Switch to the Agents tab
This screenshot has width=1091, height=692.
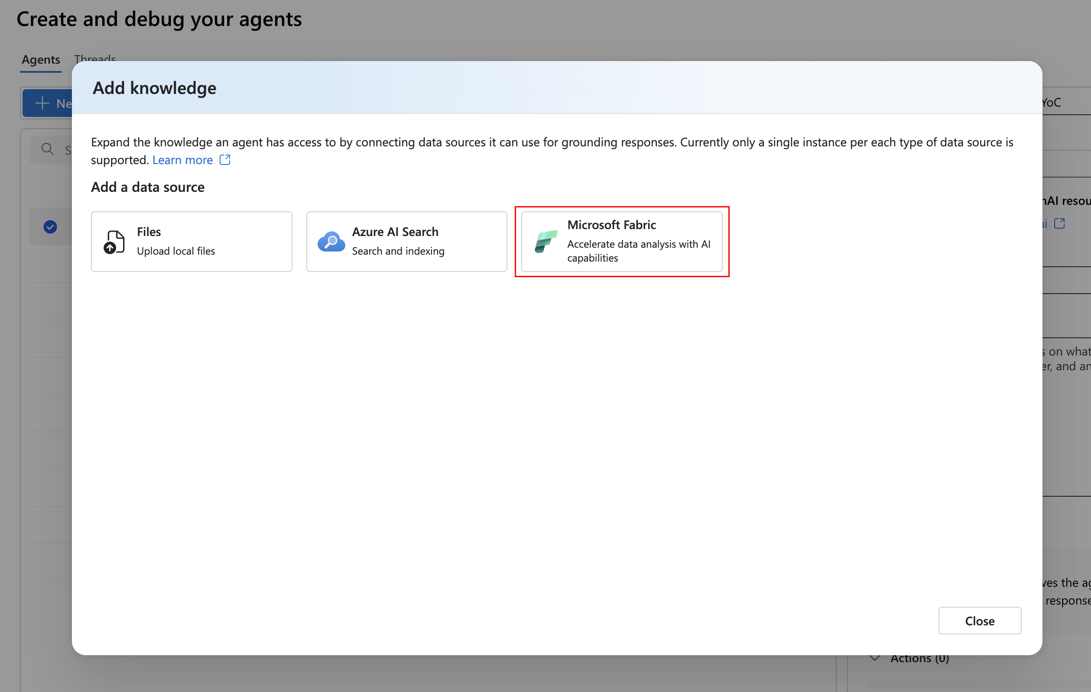click(x=41, y=60)
